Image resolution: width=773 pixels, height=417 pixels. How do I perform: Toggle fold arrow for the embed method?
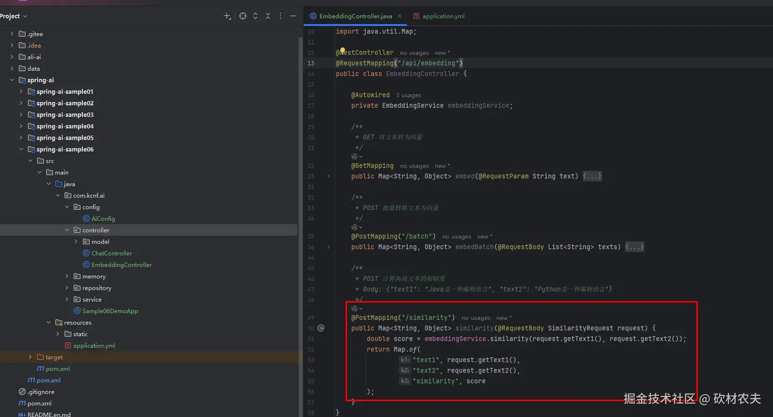(329, 177)
